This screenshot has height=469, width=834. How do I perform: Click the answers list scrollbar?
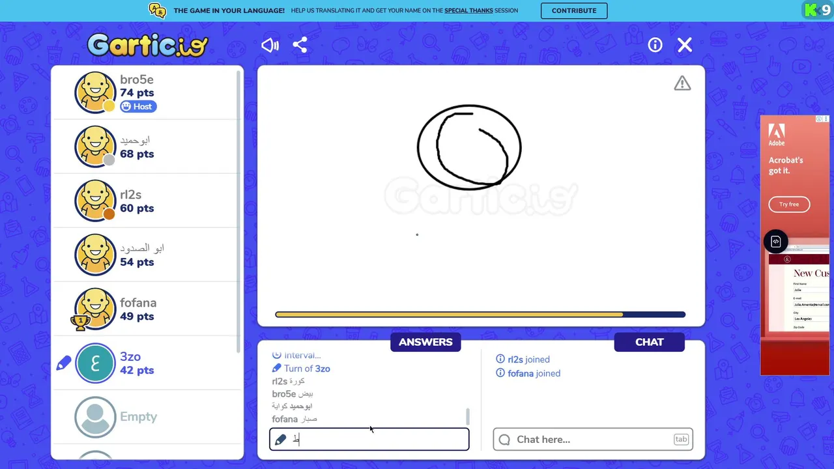(467, 417)
